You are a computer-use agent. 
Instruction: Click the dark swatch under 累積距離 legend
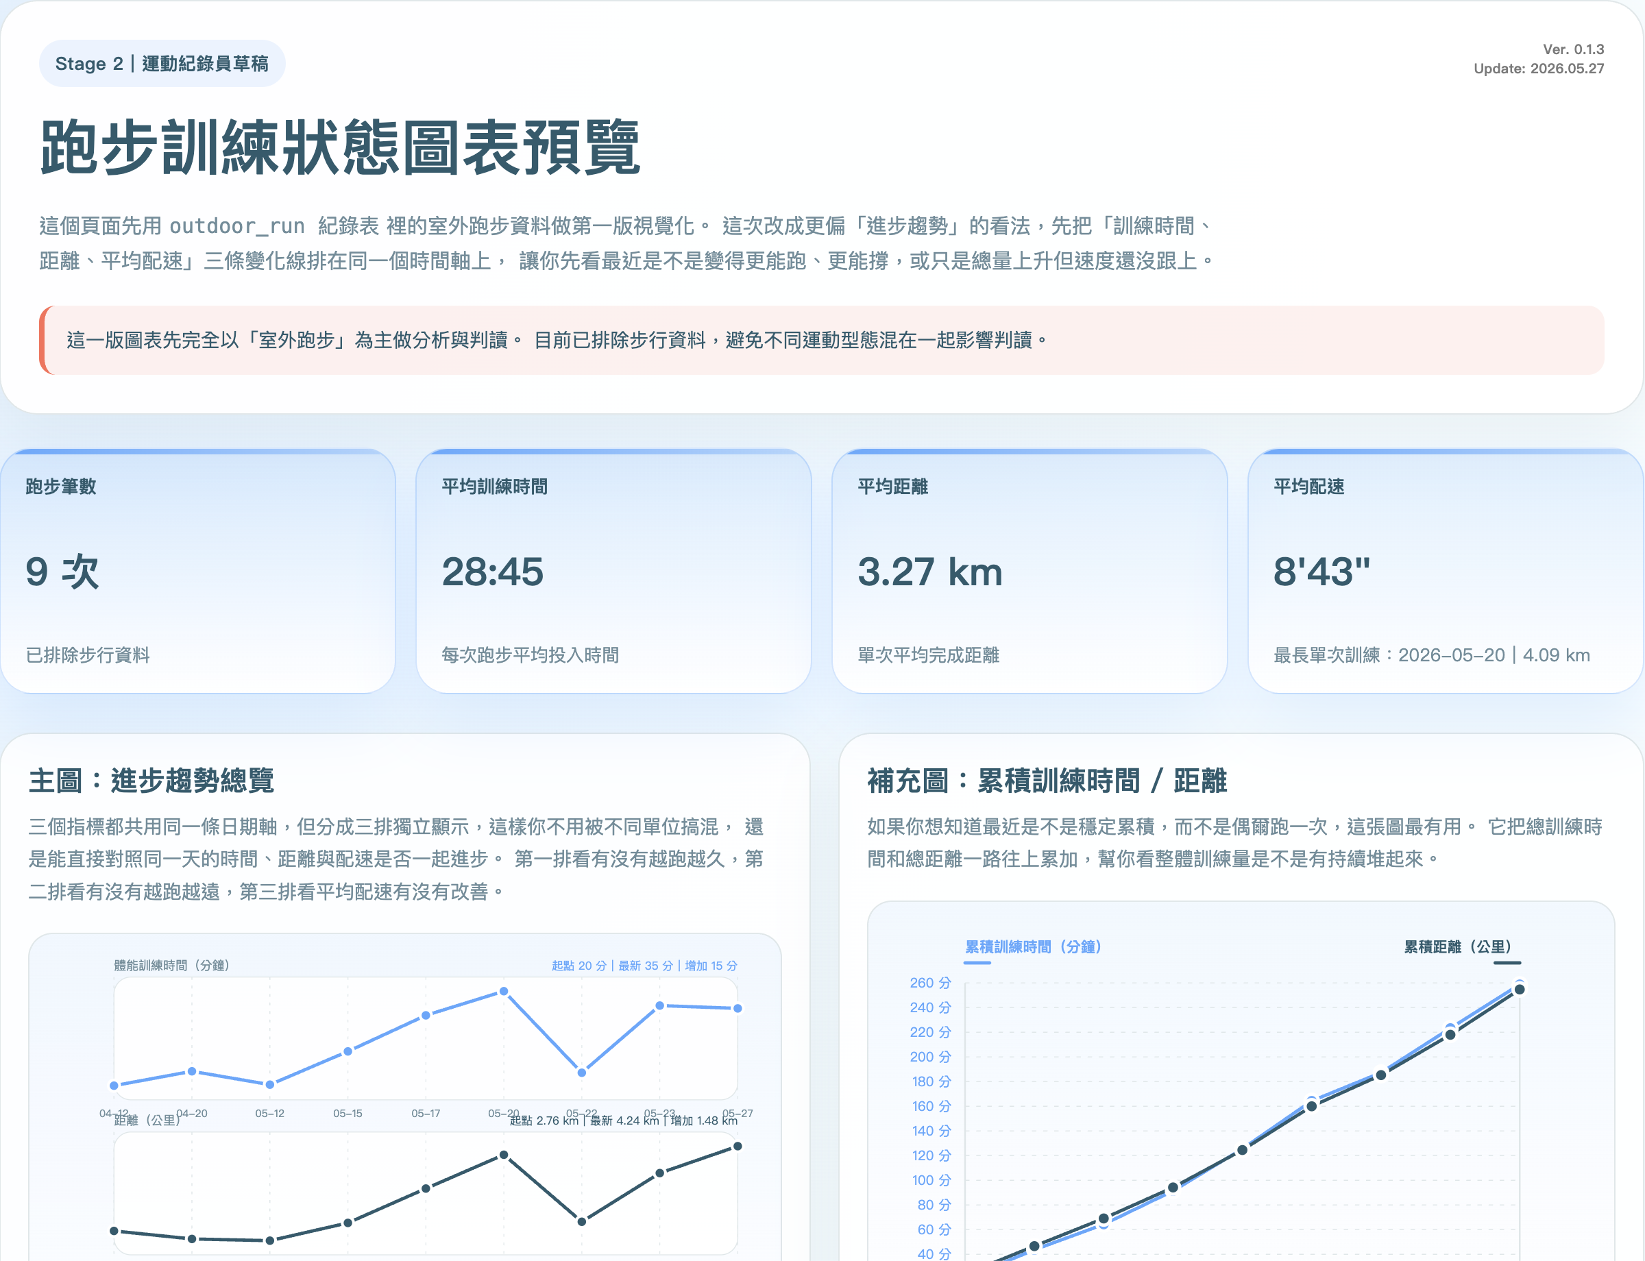[1507, 963]
